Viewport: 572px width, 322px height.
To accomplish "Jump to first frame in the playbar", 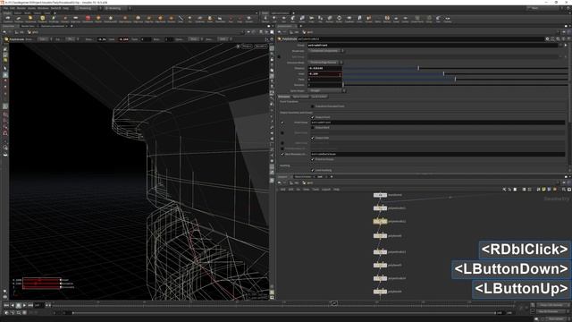I will tap(6, 305).
